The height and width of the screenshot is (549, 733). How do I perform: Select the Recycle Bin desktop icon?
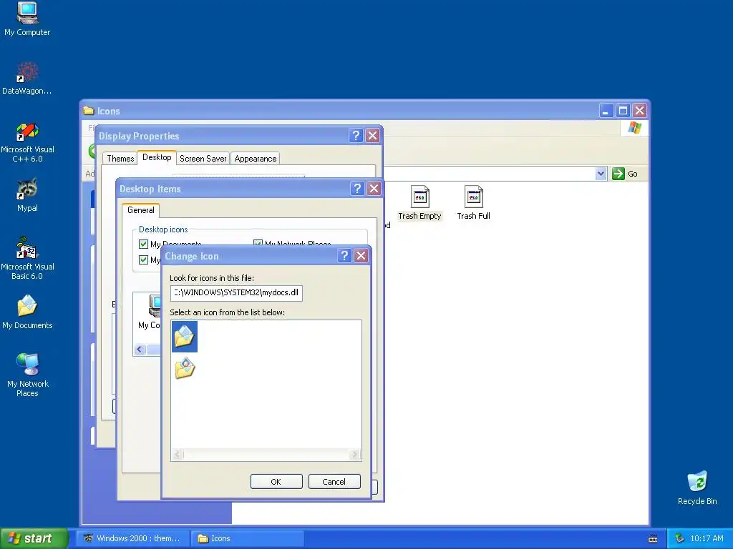pyautogui.click(x=697, y=488)
